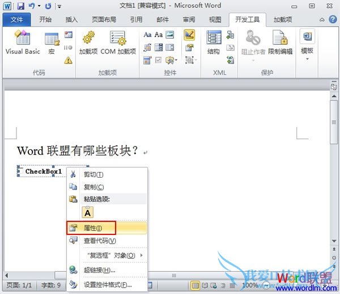Choose Properties (属性) in context menu
Screen dimensions: 340x294
(107, 228)
